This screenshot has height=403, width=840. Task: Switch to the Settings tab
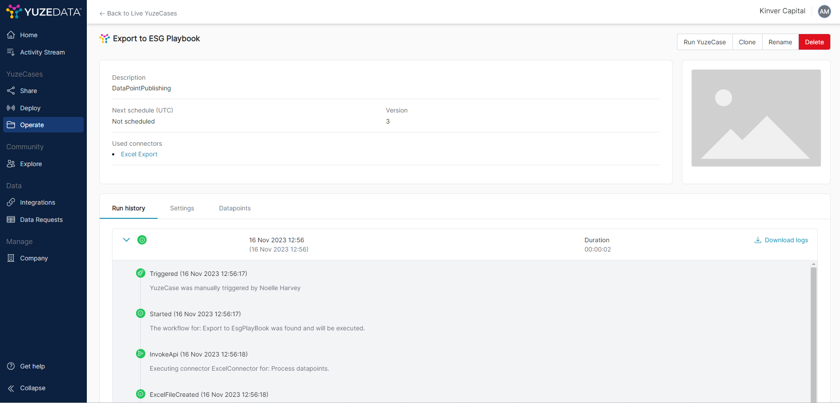[x=182, y=208]
